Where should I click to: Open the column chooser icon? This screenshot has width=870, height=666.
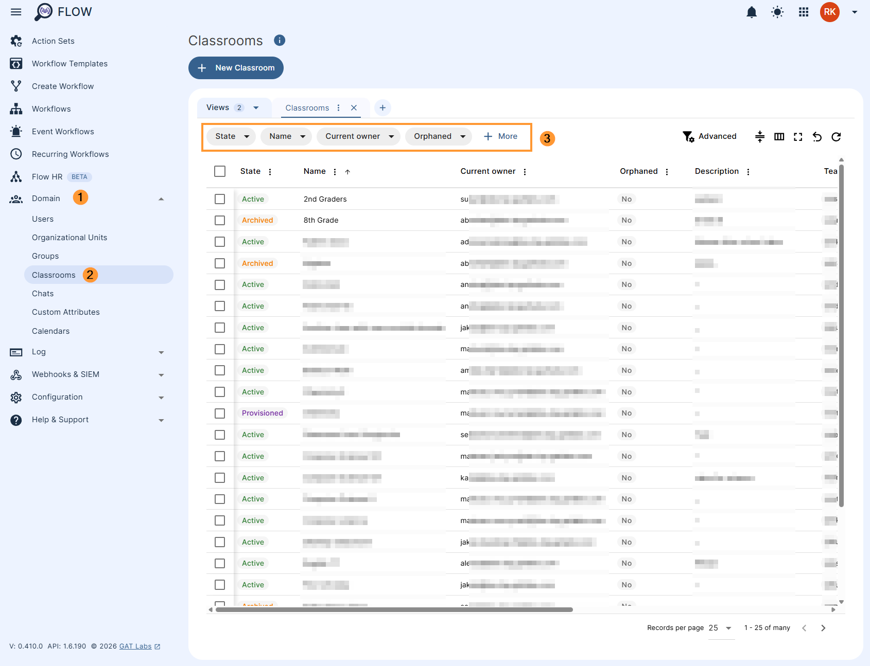click(x=779, y=137)
